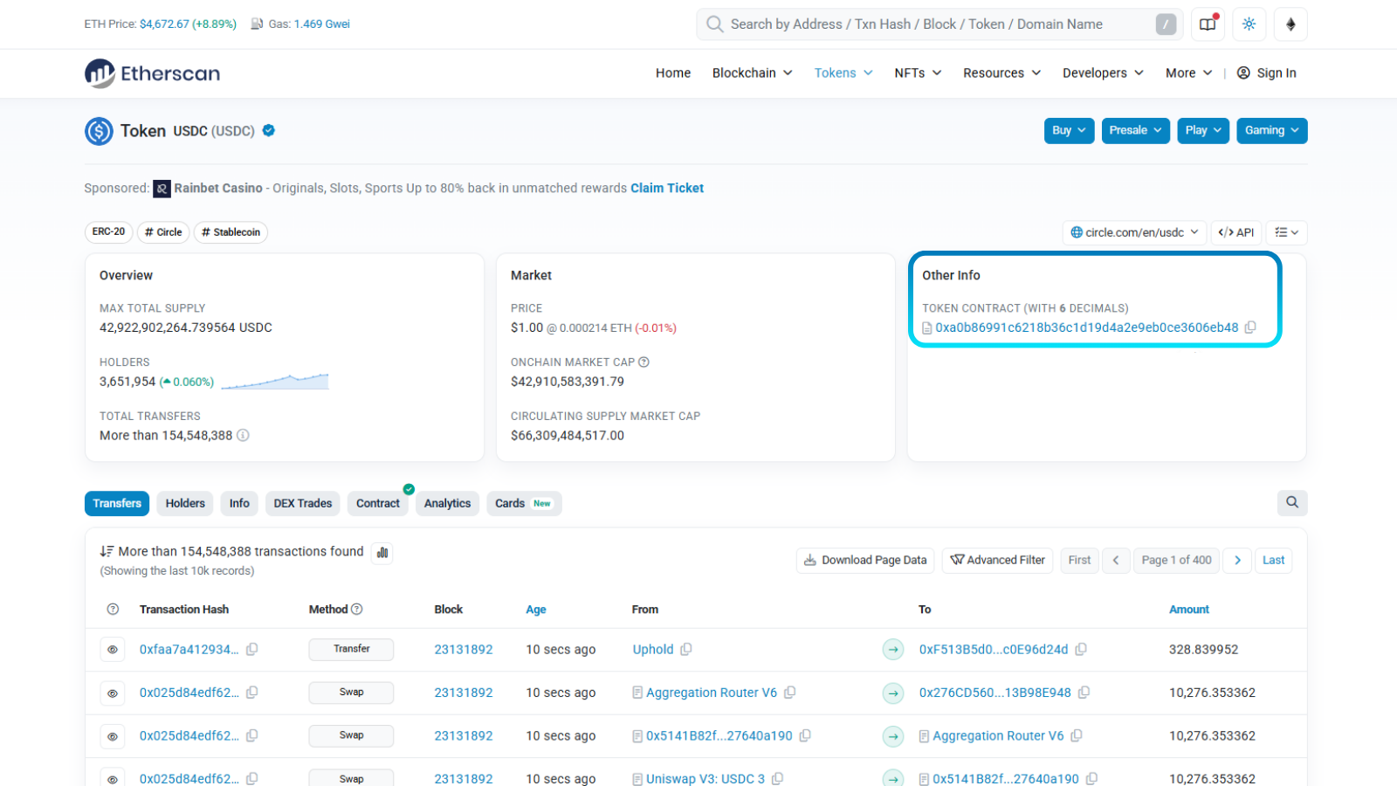Expand the Tokens menu
The height and width of the screenshot is (786, 1397).
point(843,73)
